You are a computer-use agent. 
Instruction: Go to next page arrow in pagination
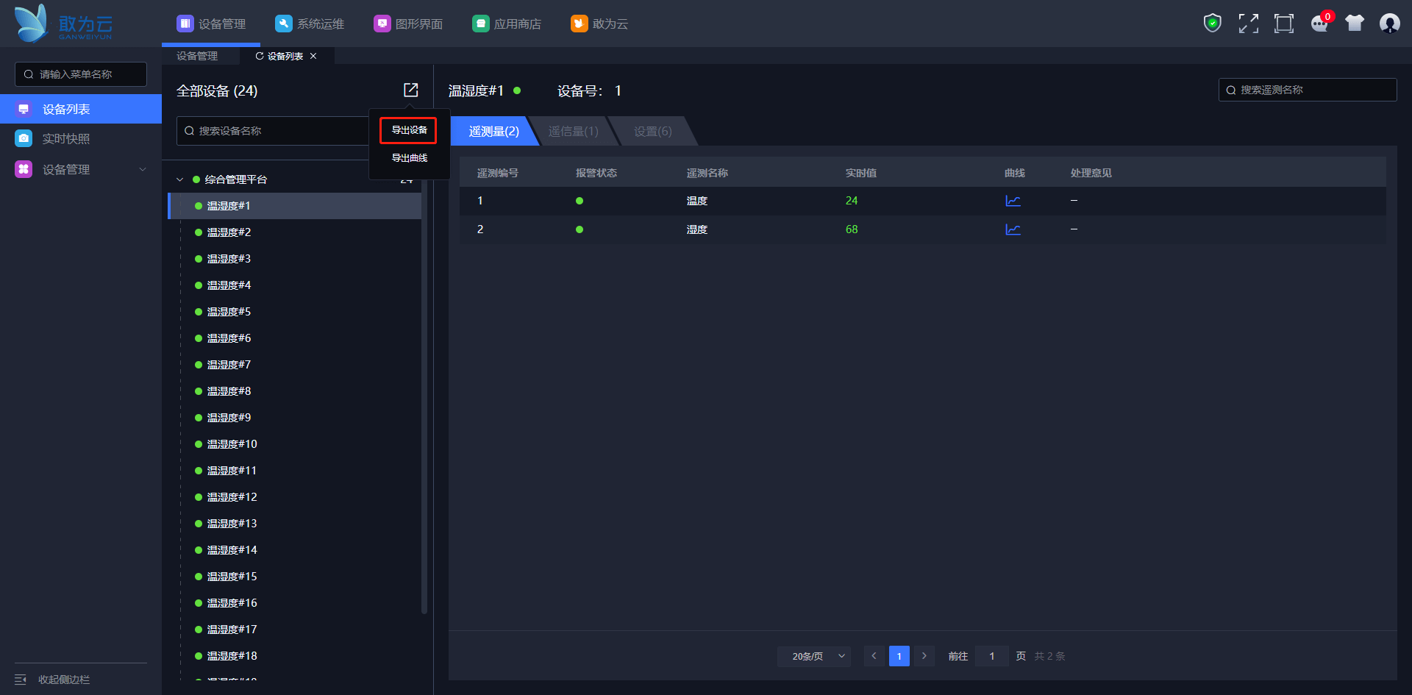coord(924,656)
